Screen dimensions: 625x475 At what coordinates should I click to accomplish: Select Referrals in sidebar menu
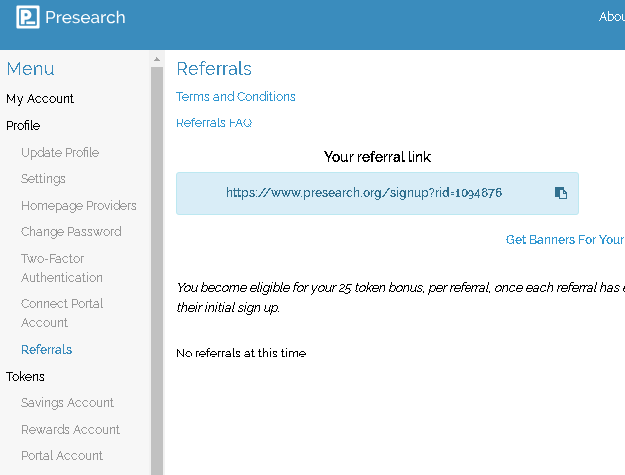click(46, 350)
